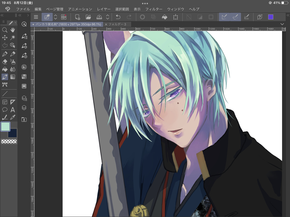The width and height of the screenshot is (290, 217).
Task: Click the Fill bucket in command bar
Action: pos(165,17)
